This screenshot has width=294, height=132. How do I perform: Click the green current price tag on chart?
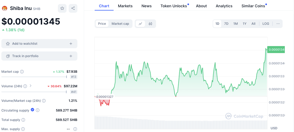point(276,50)
